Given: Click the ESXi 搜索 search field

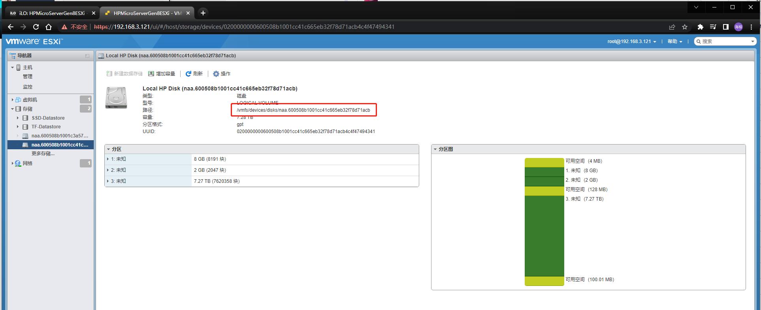Looking at the screenshot, I should [725, 41].
